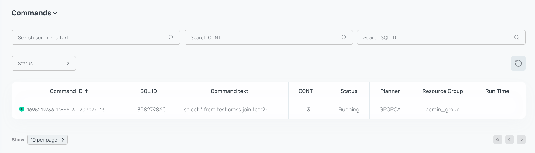
Task: Click magnifier icon in command text search
Action: tap(171, 37)
